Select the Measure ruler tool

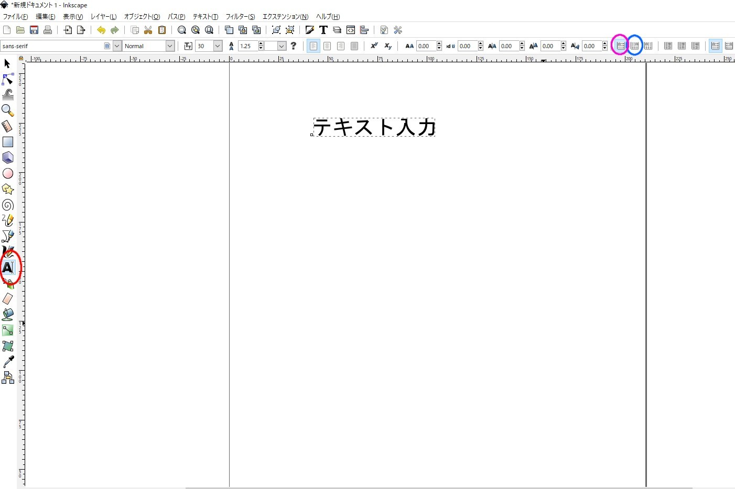[x=7, y=126]
